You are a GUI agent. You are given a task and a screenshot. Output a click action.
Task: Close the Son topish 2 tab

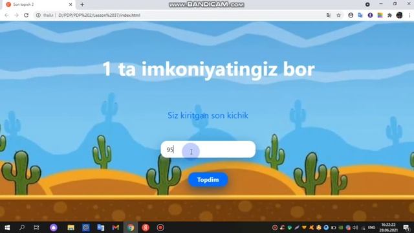(x=71, y=5)
